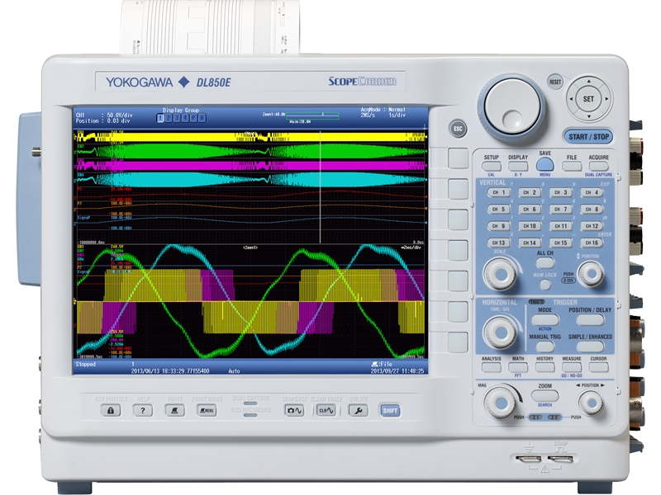This screenshot has height=495, width=661.
Task: Select channel CH 15 key
Action: (x=561, y=243)
